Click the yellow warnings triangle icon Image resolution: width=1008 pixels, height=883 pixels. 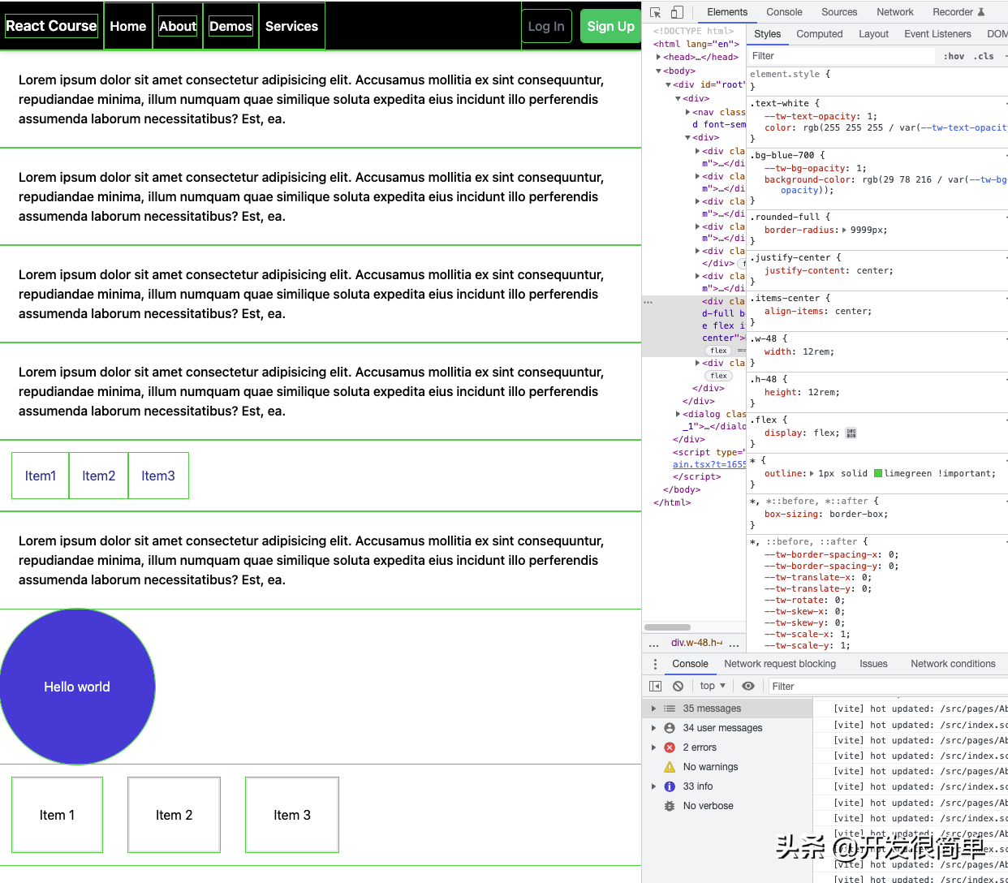670,767
